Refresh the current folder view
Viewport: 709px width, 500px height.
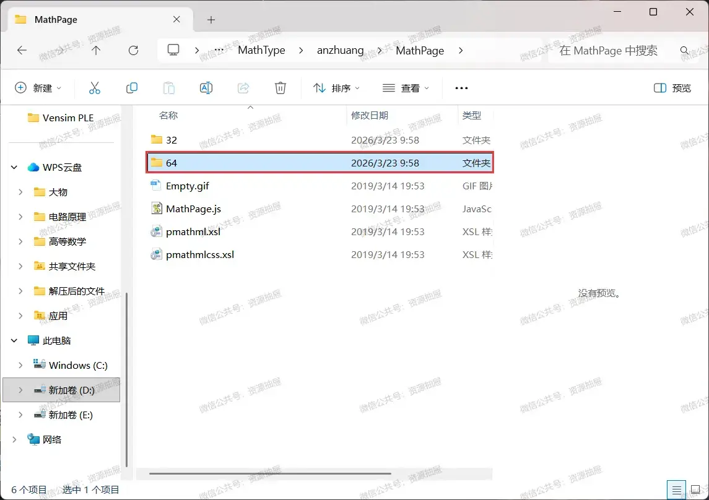(x=133, y=50)
